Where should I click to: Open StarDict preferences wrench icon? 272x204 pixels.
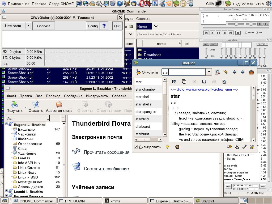click(x=244, y=147)
